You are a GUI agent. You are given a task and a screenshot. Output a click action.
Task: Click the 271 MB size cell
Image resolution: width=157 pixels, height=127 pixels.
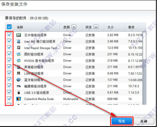[112, 67]
